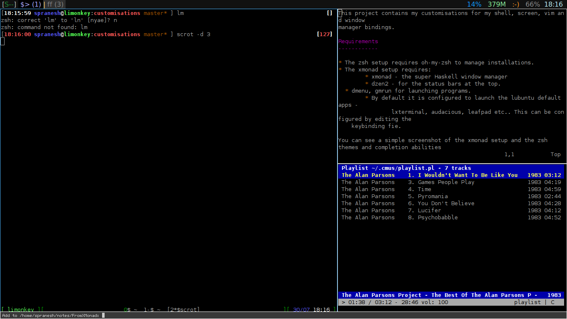Click the 66% battery indicator

pyautogui.click(x=533, y=5)
